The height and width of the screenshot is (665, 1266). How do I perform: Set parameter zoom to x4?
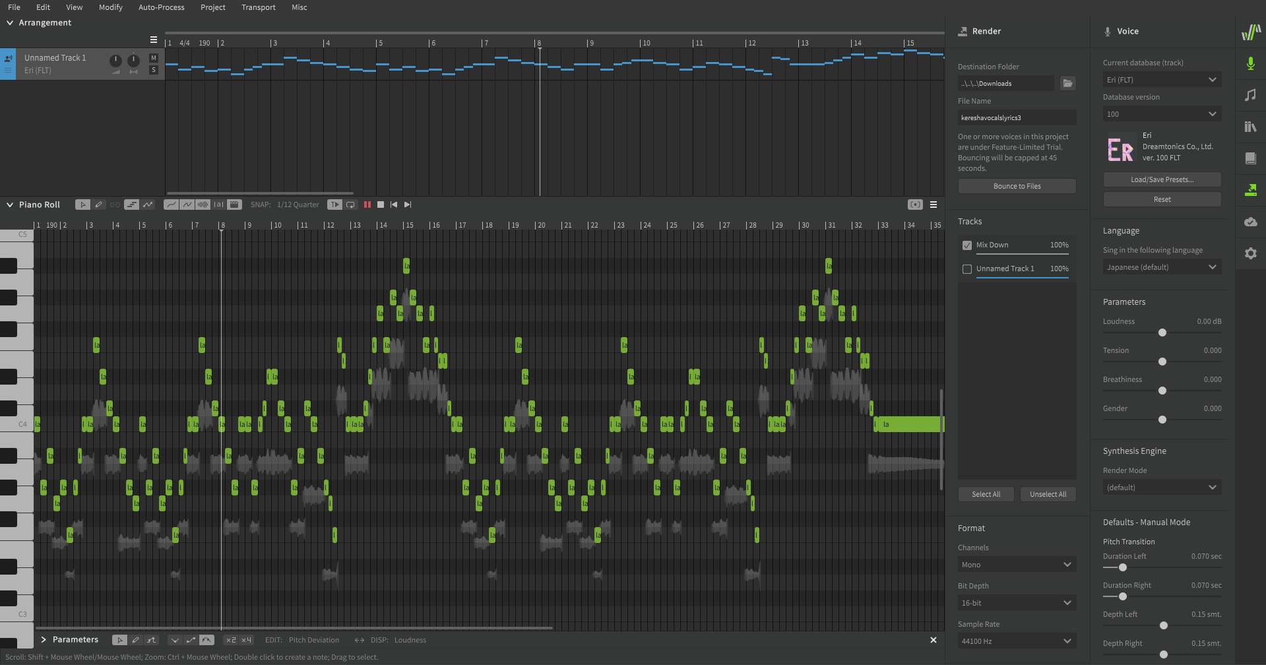246,640
